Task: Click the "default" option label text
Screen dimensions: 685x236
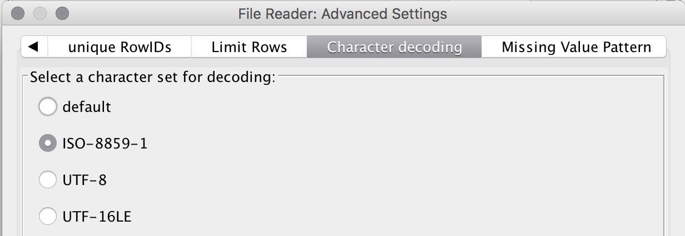Action: coord(87,106)
